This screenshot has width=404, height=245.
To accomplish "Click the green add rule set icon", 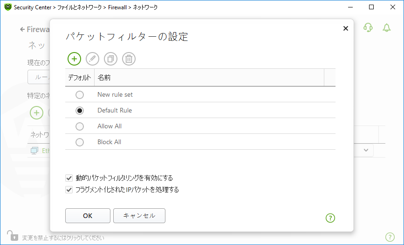I will pos(74,59).
